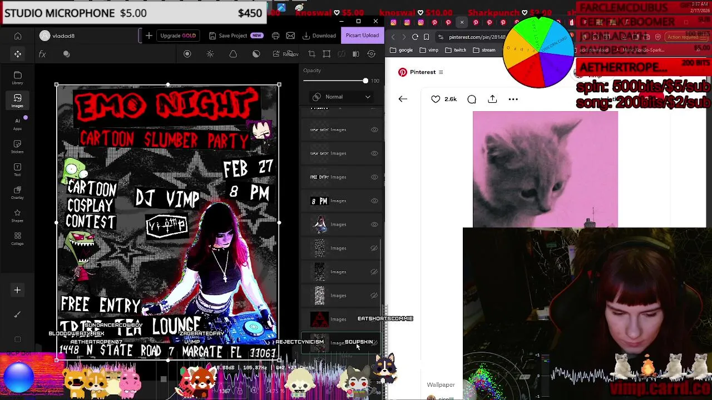Image resolution: width=712 pixels, height=400 pixels.
Task: Hide the second text Images layer
Action: (374, 153)
